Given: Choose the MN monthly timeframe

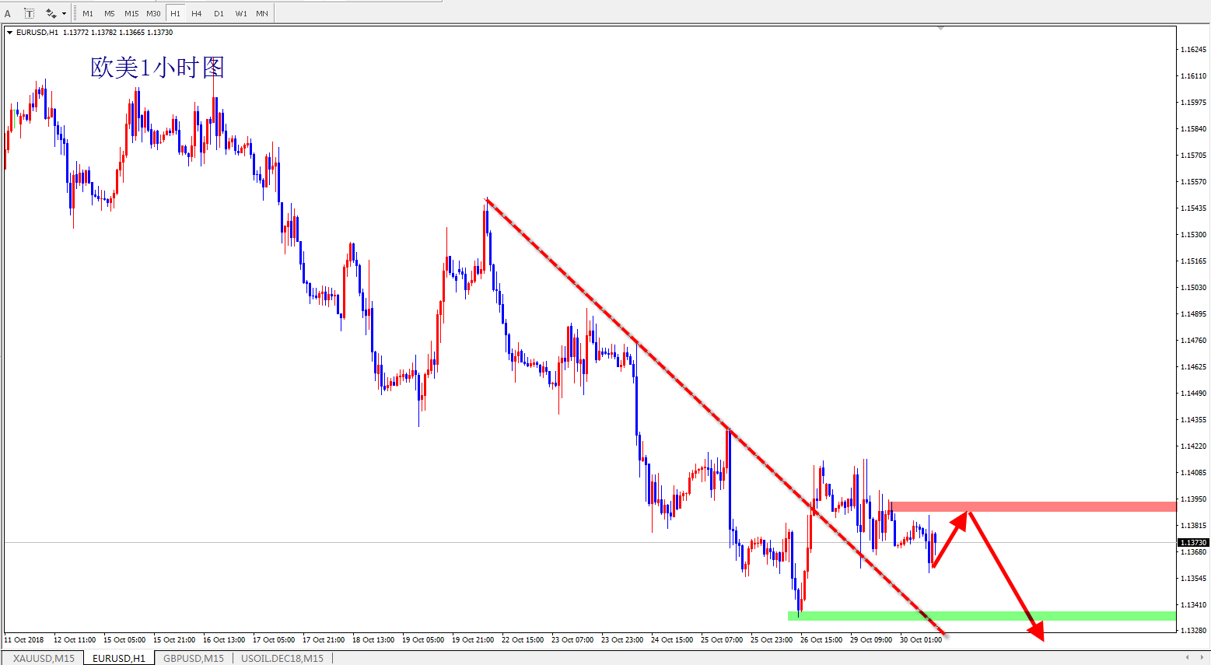Looking at the screenshot, I should click(x=262, y=13).
